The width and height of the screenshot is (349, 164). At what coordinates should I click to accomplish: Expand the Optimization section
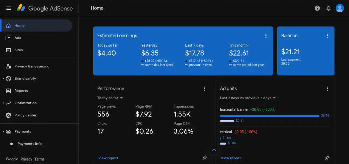[3, 103]
